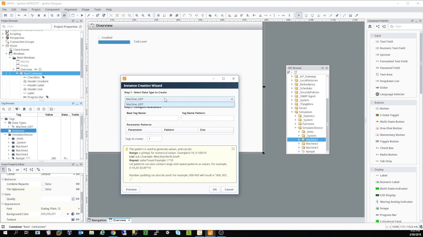Click the Preview mode play icon
423x237 pixels.
tap(82, 15)
